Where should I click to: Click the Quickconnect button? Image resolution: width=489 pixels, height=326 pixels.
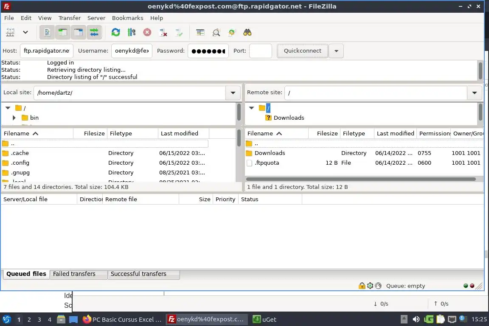[303, 51]
